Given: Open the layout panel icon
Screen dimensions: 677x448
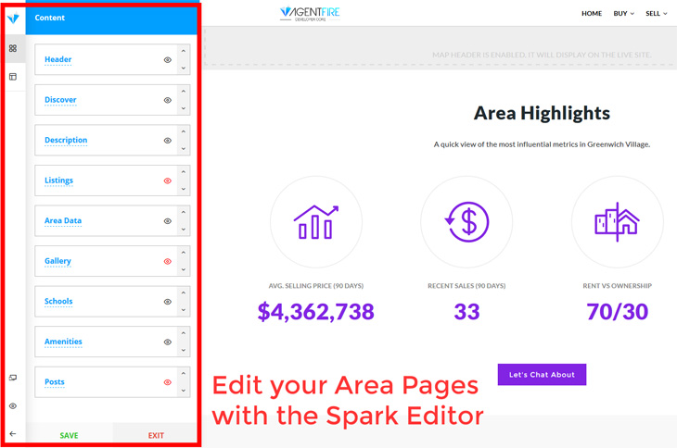Looking at the screenshot, I should tap(13, 77).
